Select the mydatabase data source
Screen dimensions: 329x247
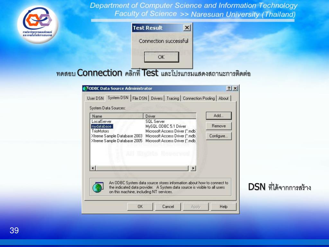pos(102,126)
